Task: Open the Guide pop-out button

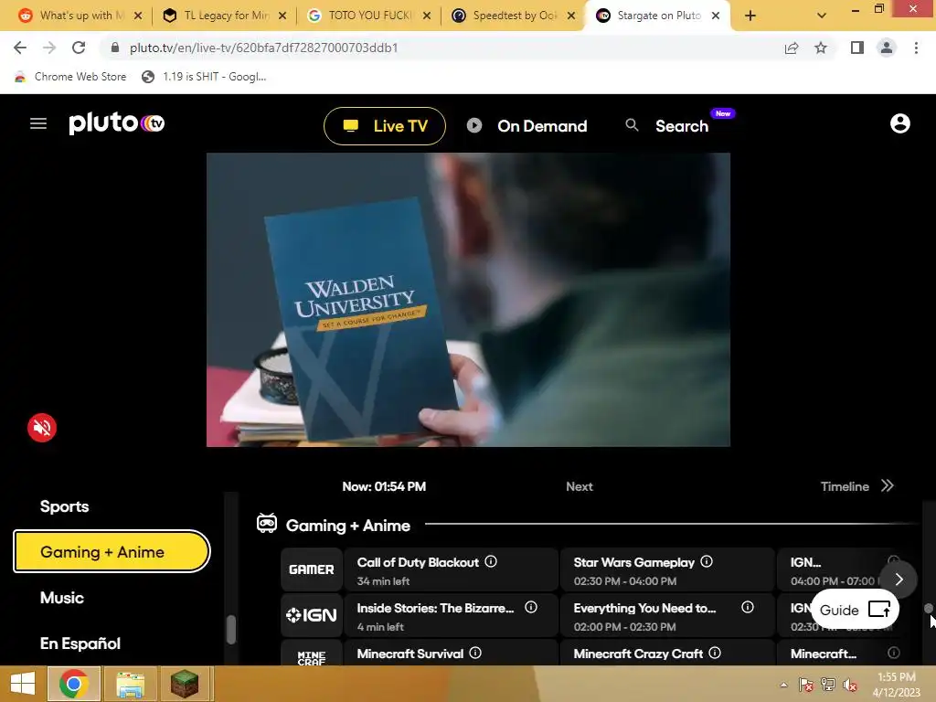Action: point(855,610)
